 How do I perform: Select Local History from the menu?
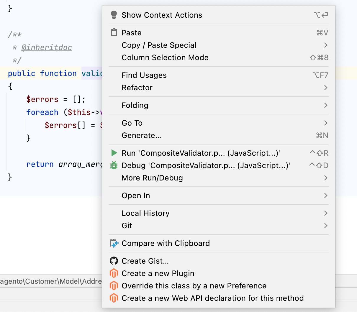[x=145, y=213]
